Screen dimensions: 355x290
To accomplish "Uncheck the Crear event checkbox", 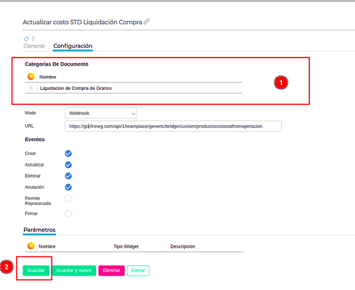I will (x=68, y=154).
